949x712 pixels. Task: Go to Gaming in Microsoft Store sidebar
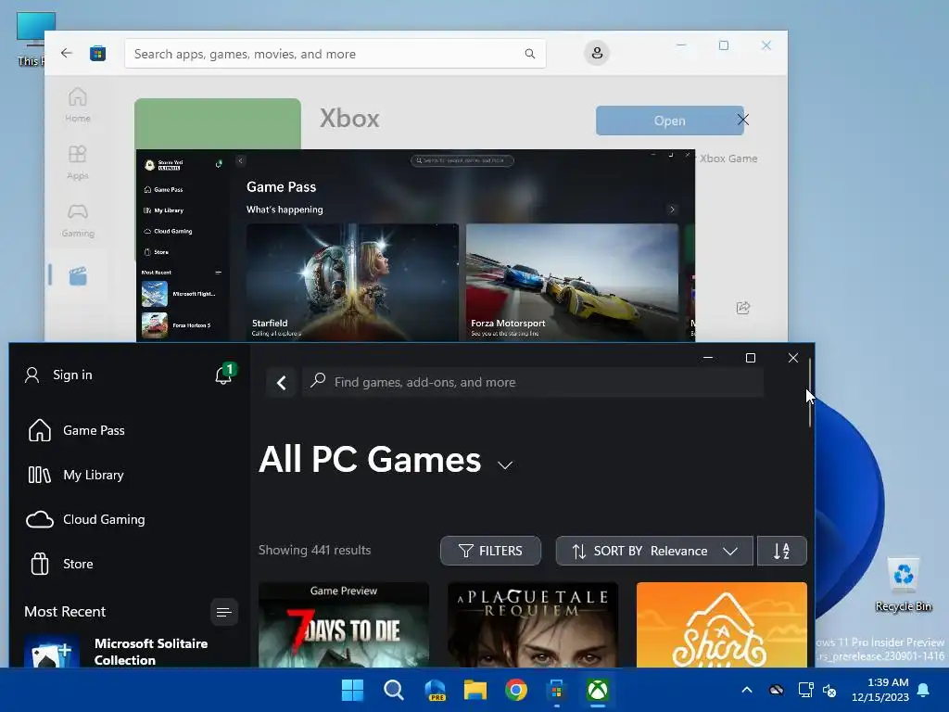78,220
